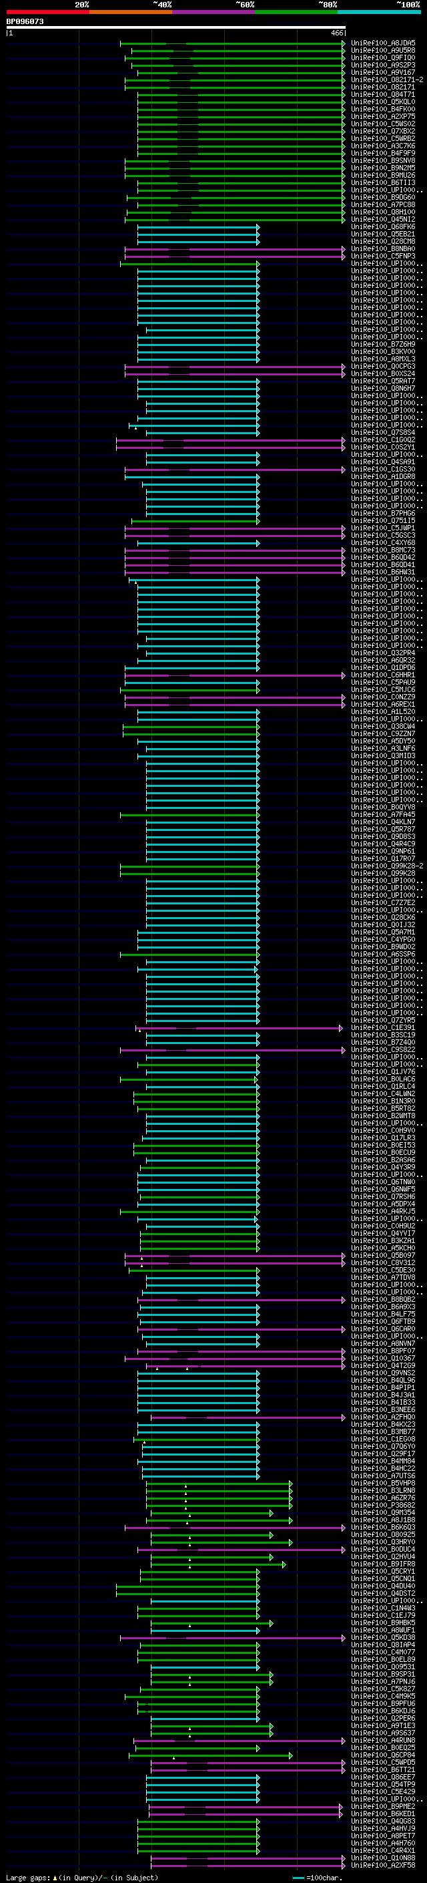Screen dimensions: 427x1883
Task: Select hit label UniRef100_Q38CW4
Action: point(383,727)
